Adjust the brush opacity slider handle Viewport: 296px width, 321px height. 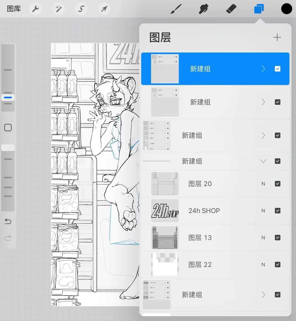(x=8, y=148)
